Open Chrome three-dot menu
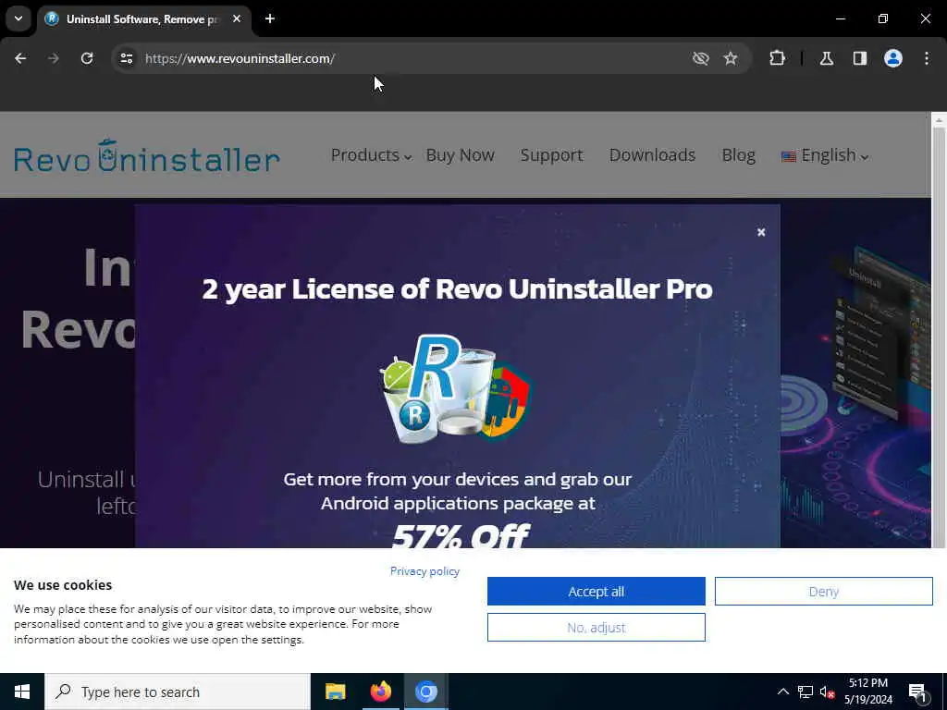Image resolution: width=947 pixels, height=710 pixels. (x=927, y=58)
